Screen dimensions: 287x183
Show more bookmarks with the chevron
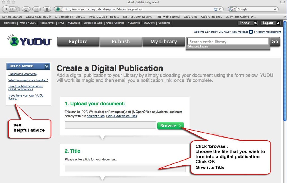(x=284, y=16)
